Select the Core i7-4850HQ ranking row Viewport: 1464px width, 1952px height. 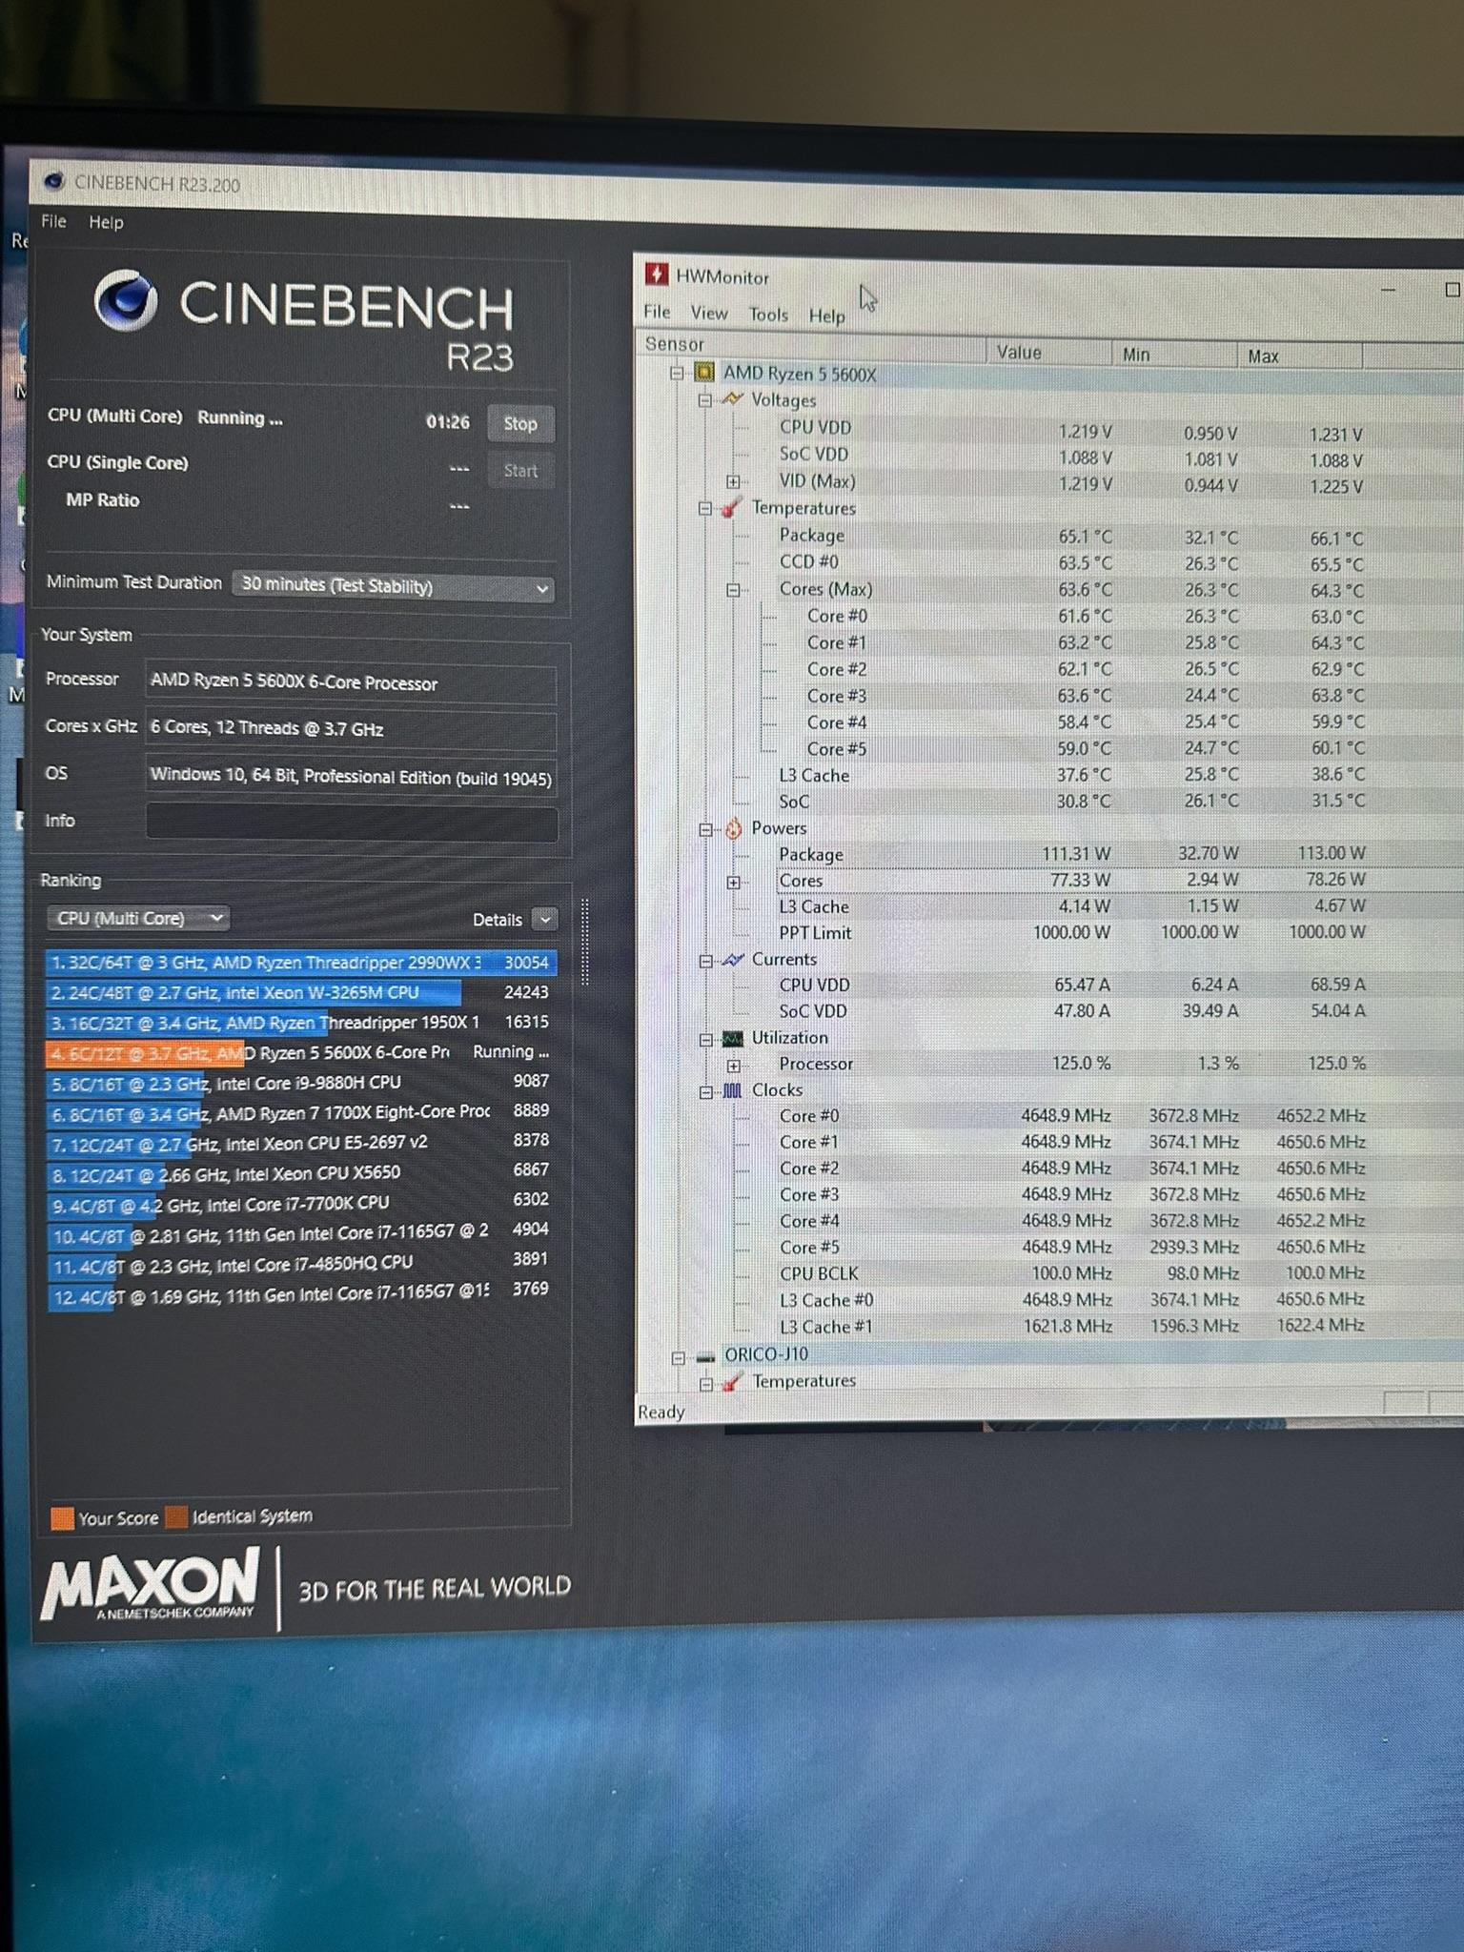click(300, 1262)
